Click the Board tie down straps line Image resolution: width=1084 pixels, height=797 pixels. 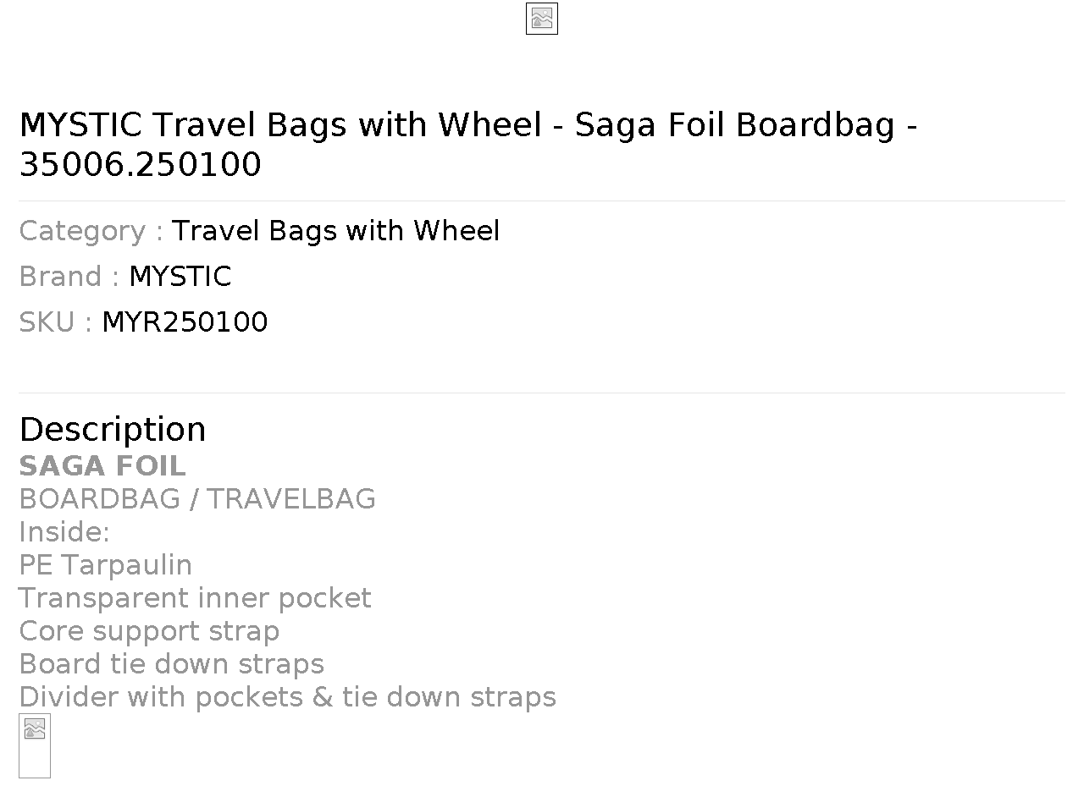tap(171, 664)
